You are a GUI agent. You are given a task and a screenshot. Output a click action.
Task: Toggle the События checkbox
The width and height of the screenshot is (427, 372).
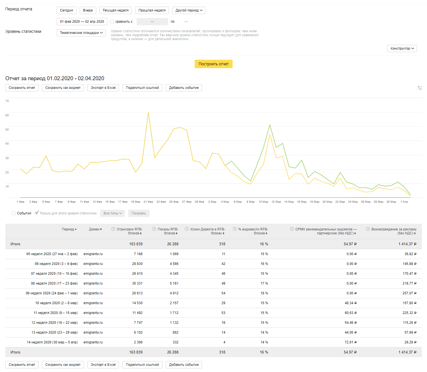(13, 213)
